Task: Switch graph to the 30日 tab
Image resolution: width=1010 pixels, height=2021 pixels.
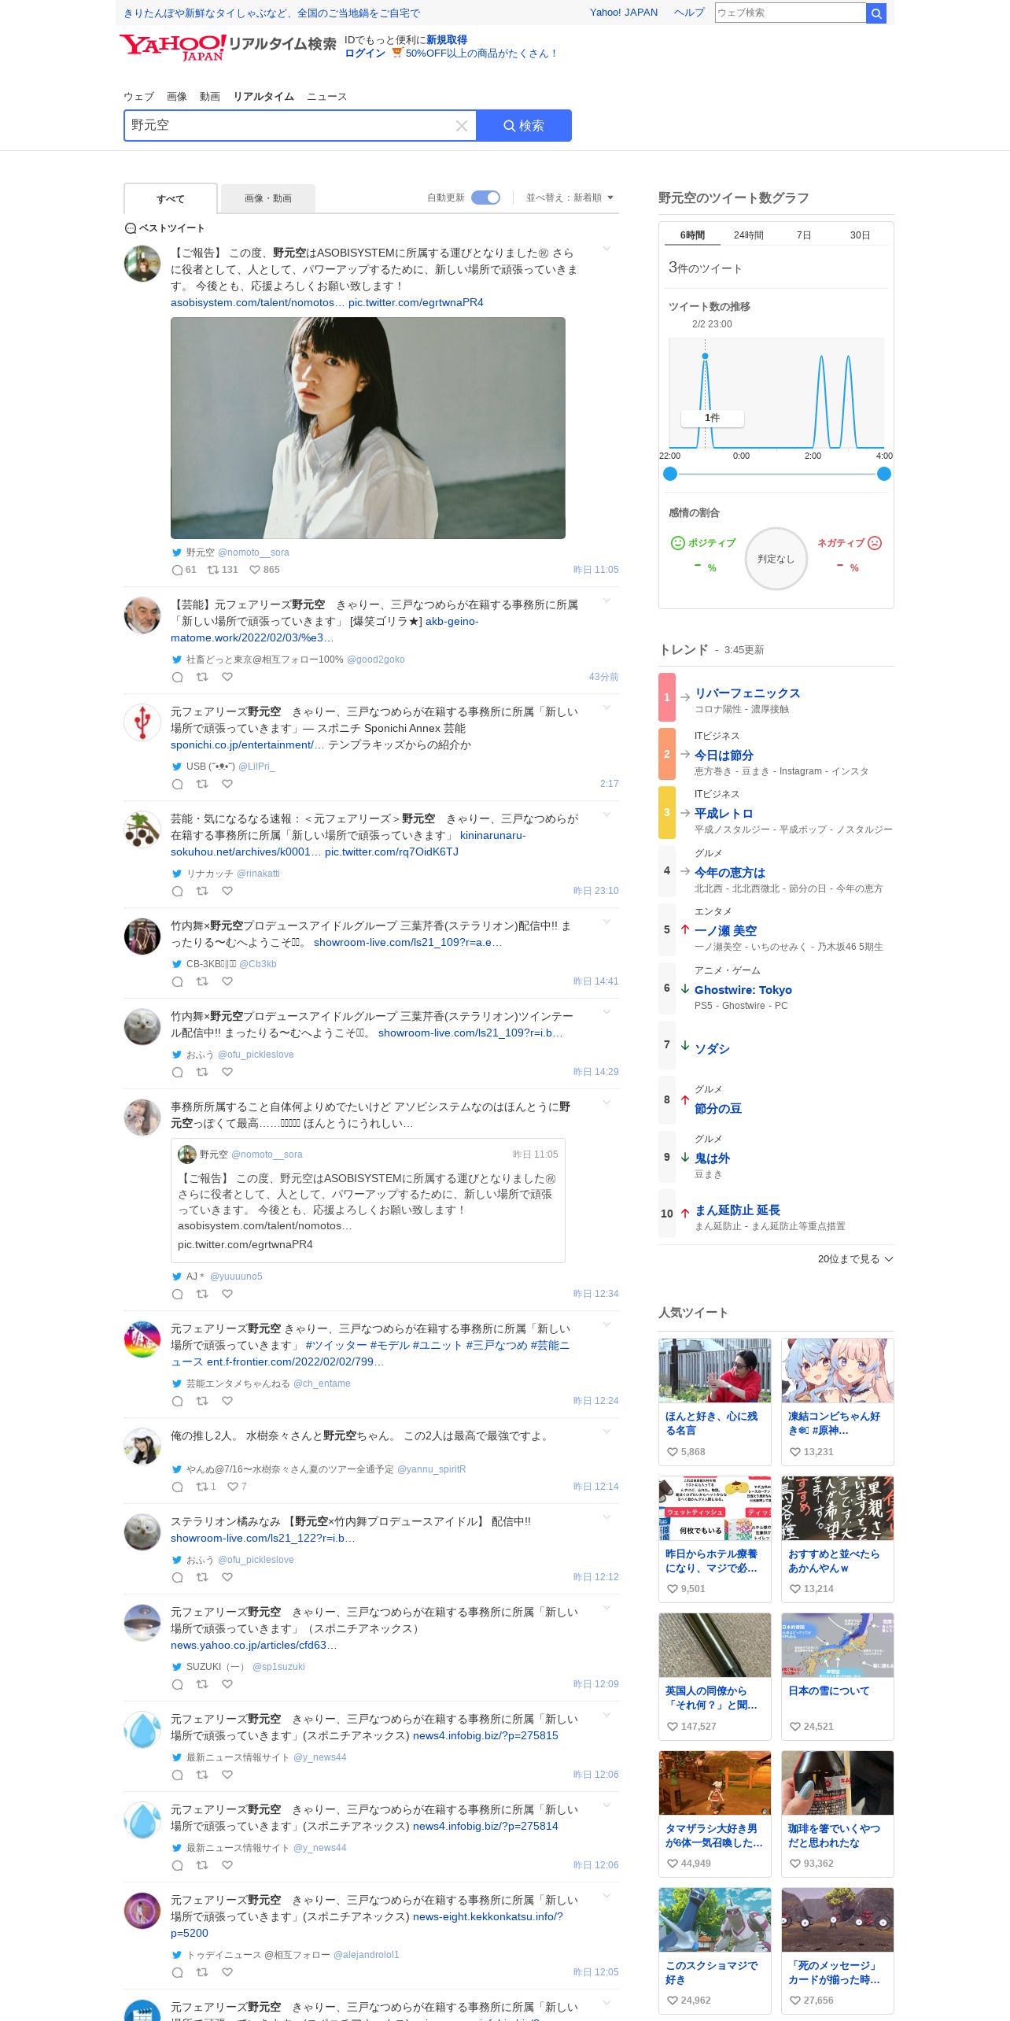Action: coord(860,235)
